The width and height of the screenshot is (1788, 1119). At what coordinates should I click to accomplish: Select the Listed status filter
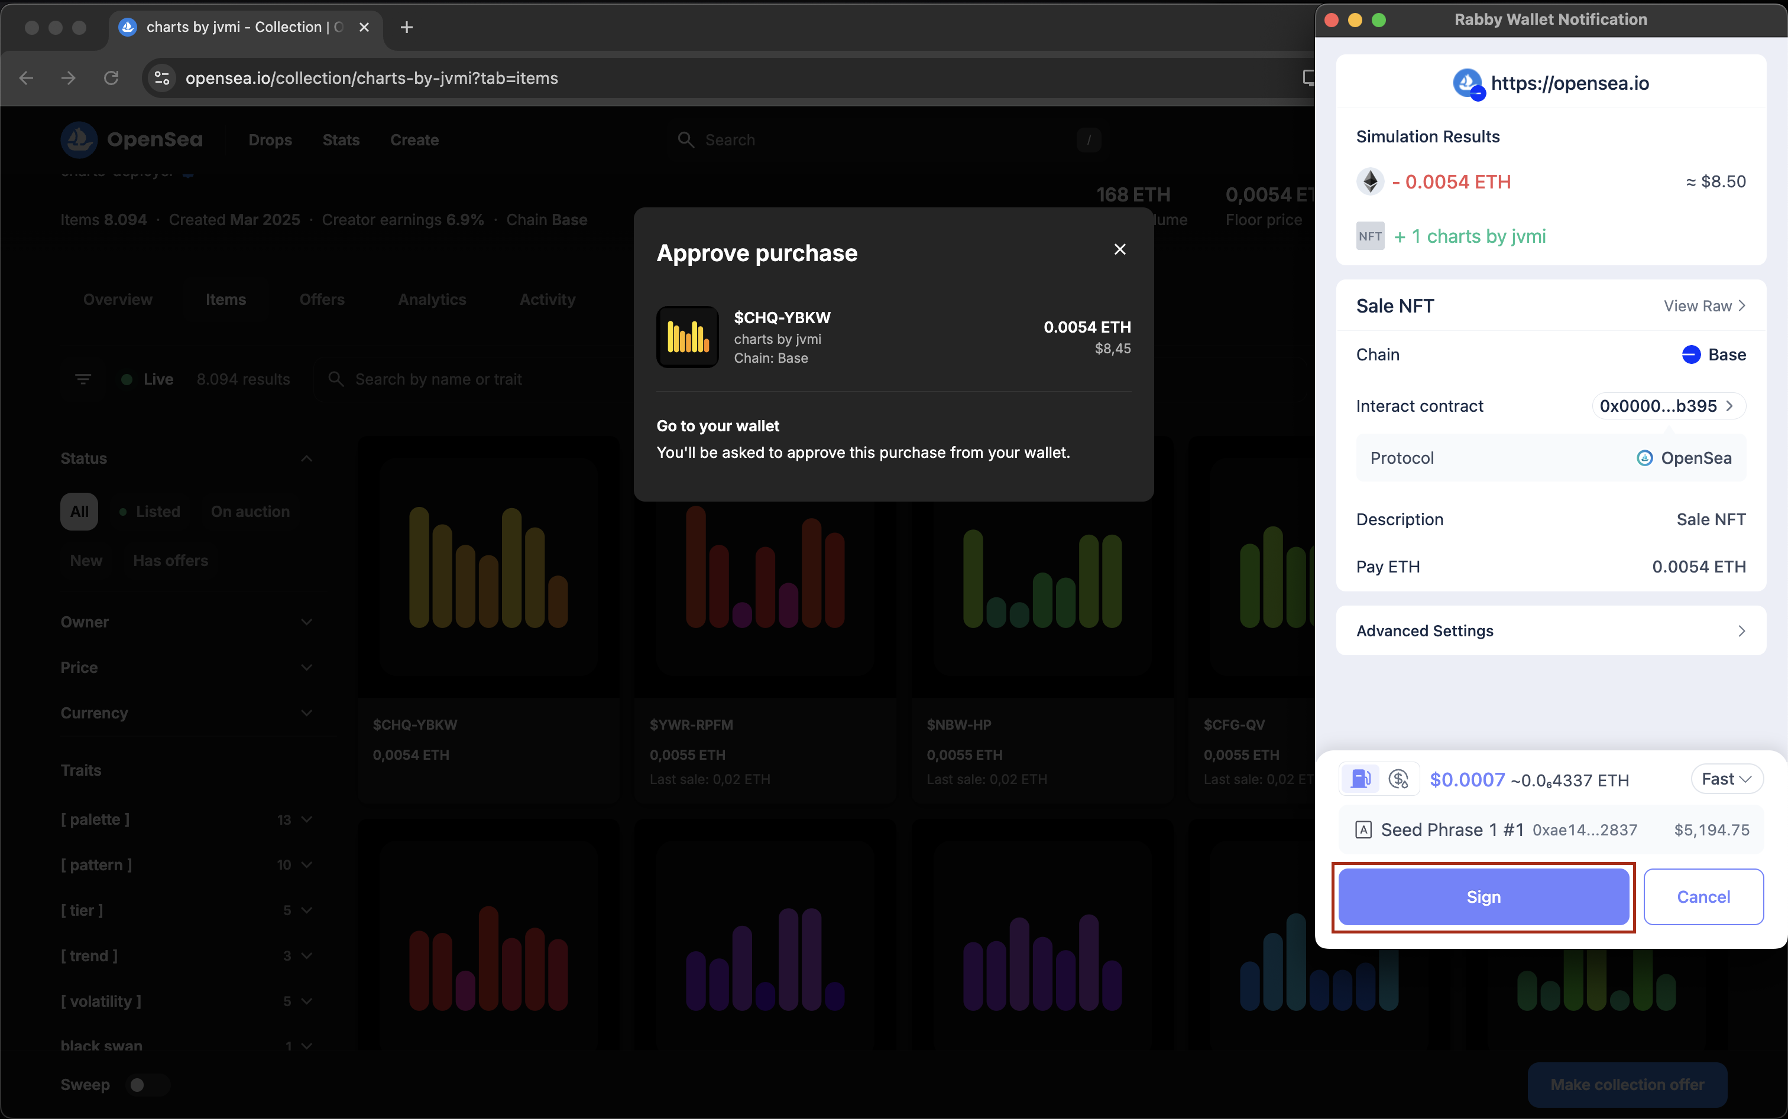point(150,512)
